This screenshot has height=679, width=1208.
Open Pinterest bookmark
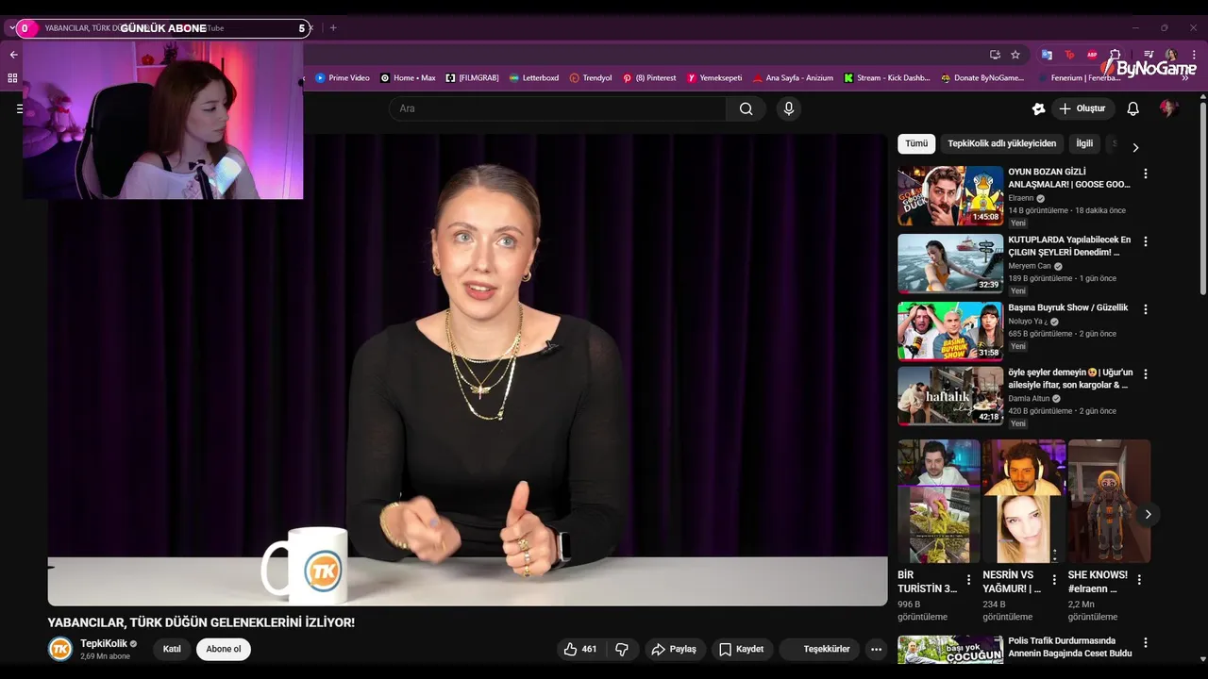(x=649, y=77)
